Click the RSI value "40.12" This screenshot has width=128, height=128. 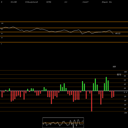coord(118,34)
